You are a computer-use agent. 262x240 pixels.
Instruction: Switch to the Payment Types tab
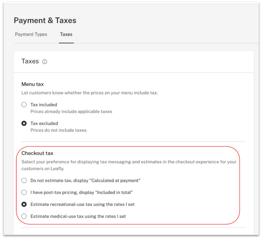pos(31,34)
